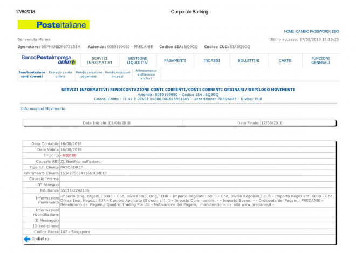Open Rendicontazioni incassi tab
Viewport: 356px width, 253px height.
click(117, 74)
